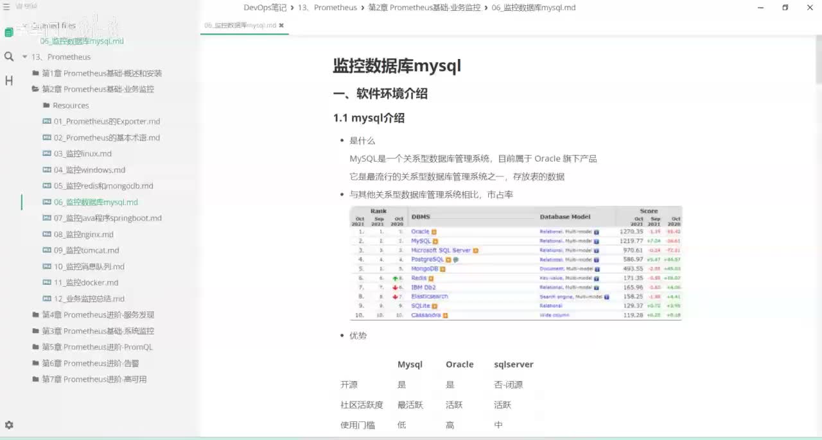
Task: Click the table header cell sqlserver
Action: (514, 364)
